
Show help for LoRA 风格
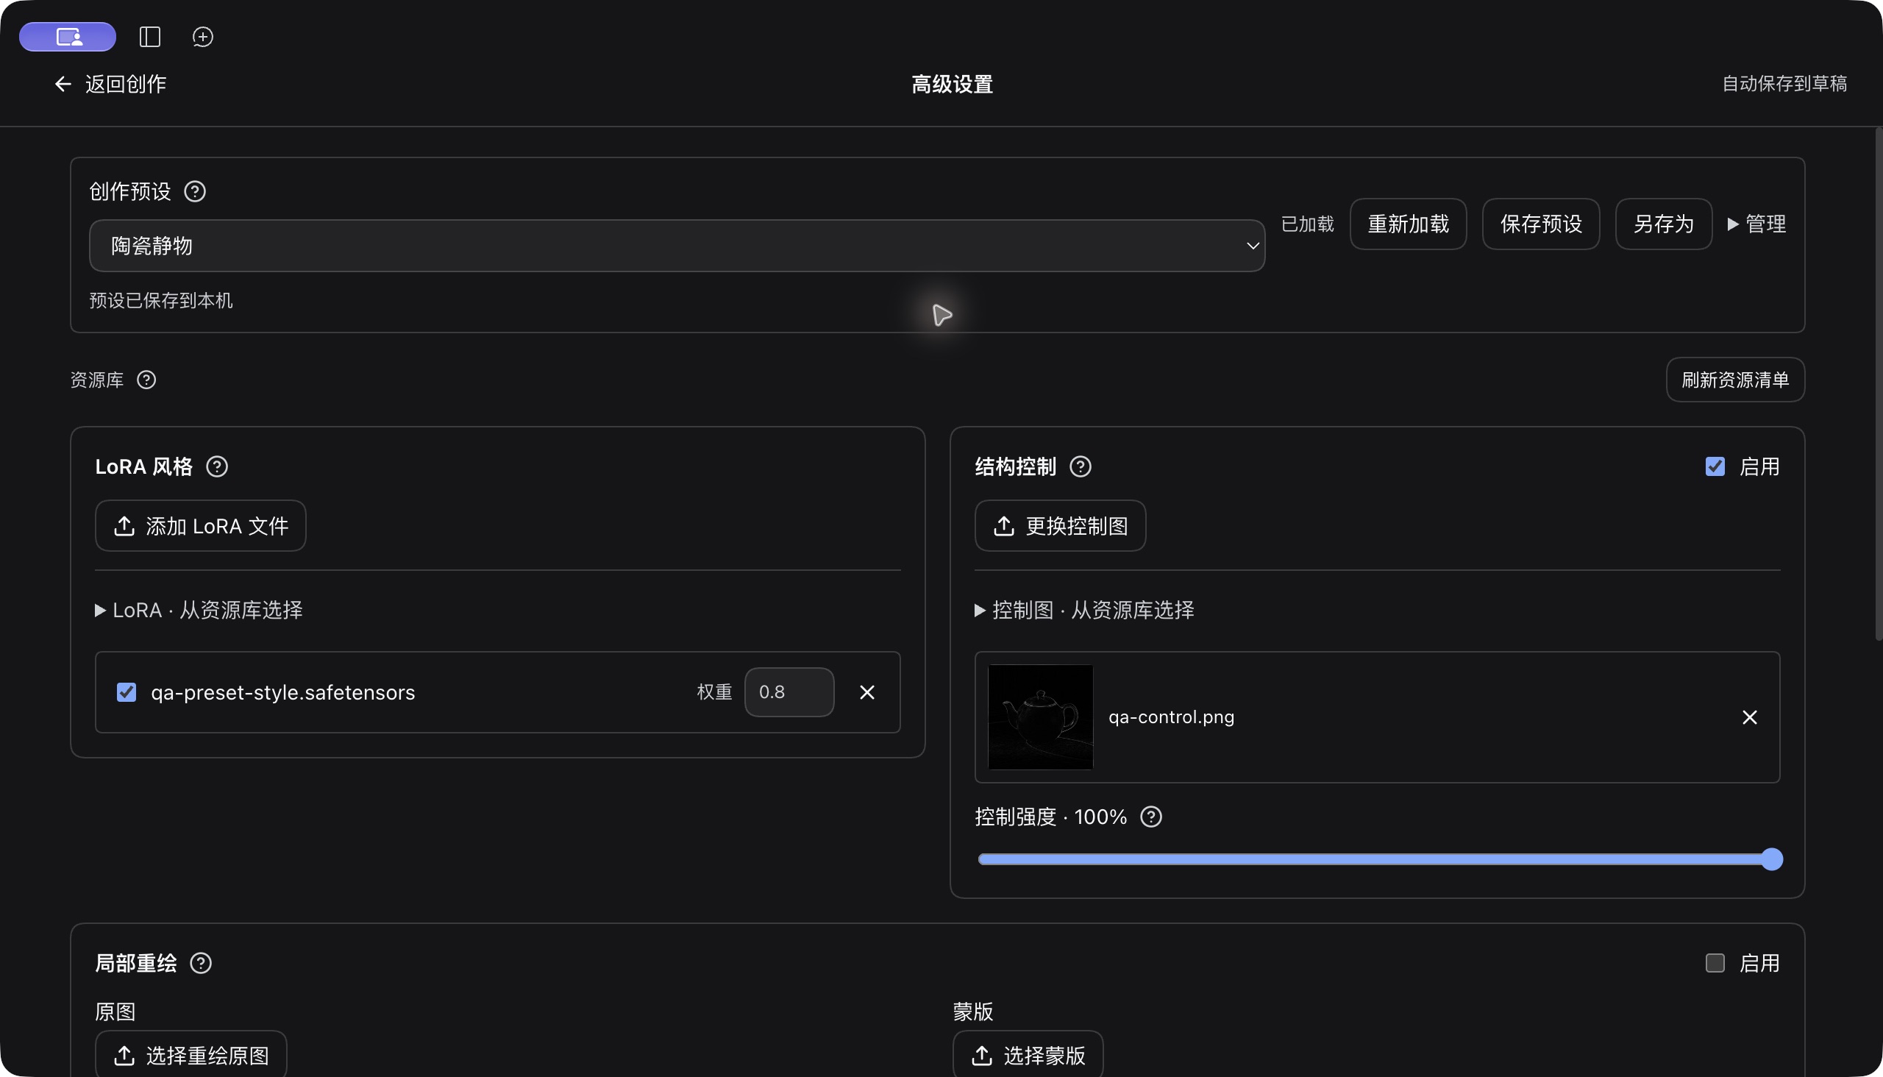point(217,466)
